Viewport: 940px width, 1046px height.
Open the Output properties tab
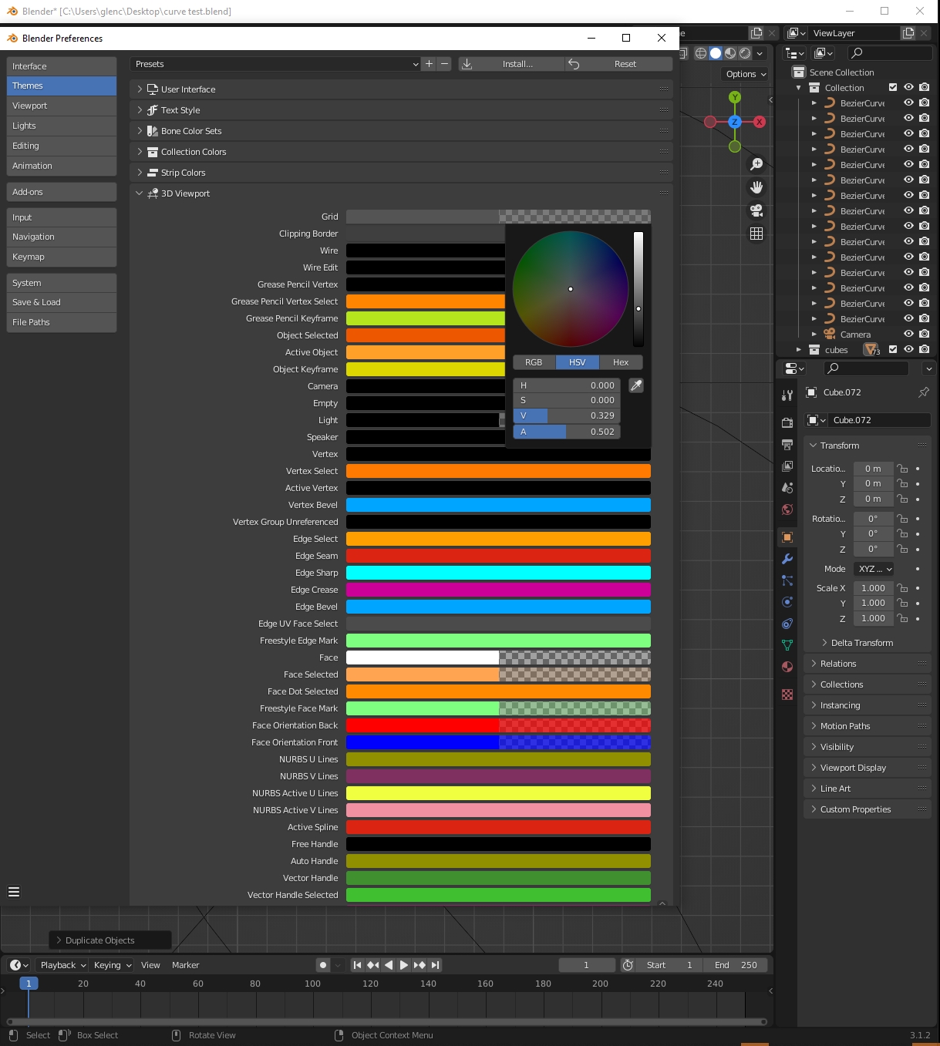[x=787, y=445]
